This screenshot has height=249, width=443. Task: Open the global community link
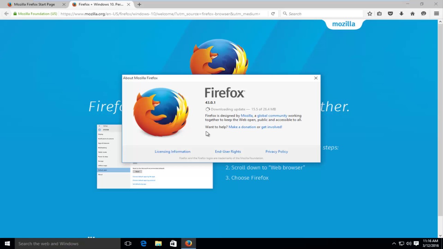tap(272, 116)
